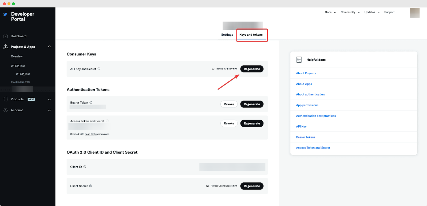Open Authentication best practices link
427x206 pixels.
pos(316,116)
